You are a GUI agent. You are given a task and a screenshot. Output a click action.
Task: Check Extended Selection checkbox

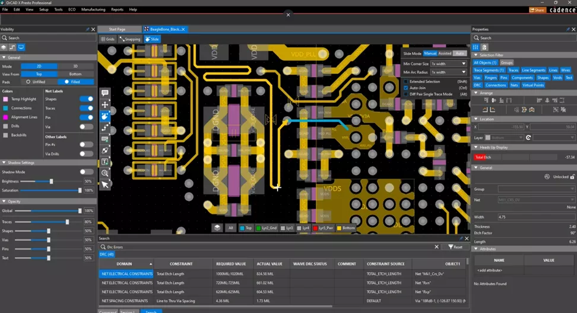[x=406, y=82]
